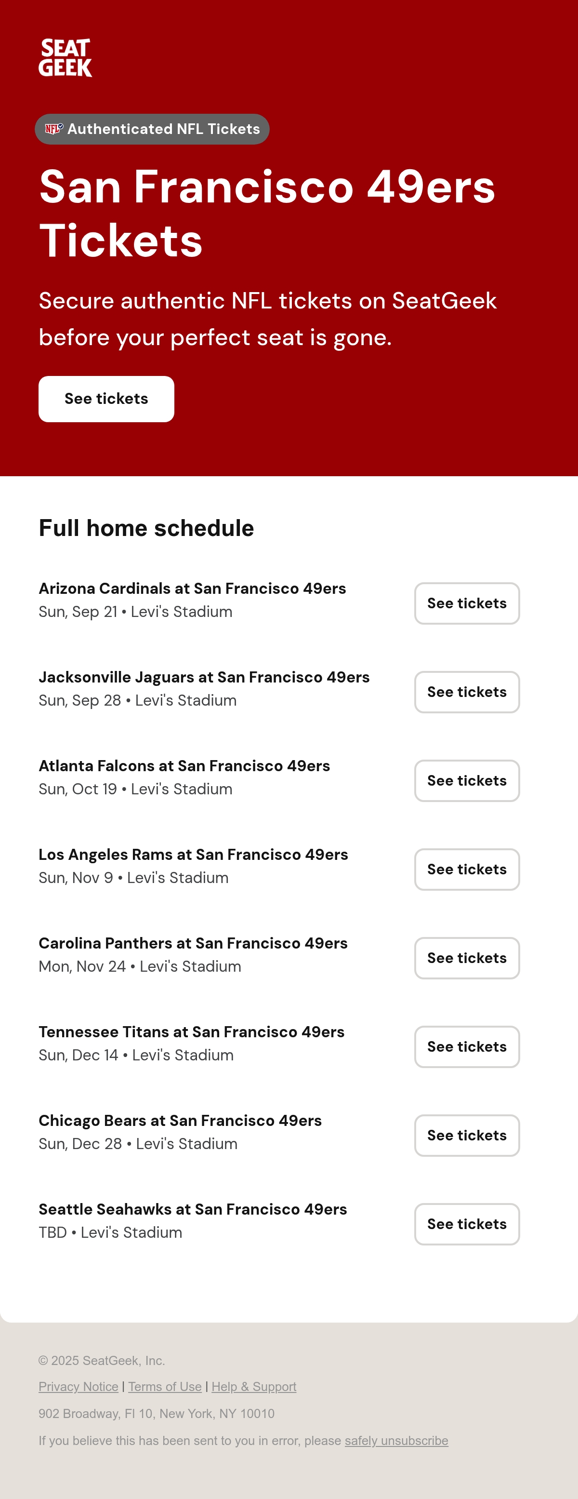Image resolution: width=578 pixels, height=1499 pixels.
Task: See tickets for Chicago Bears game
Action: tap(467, 1135)
